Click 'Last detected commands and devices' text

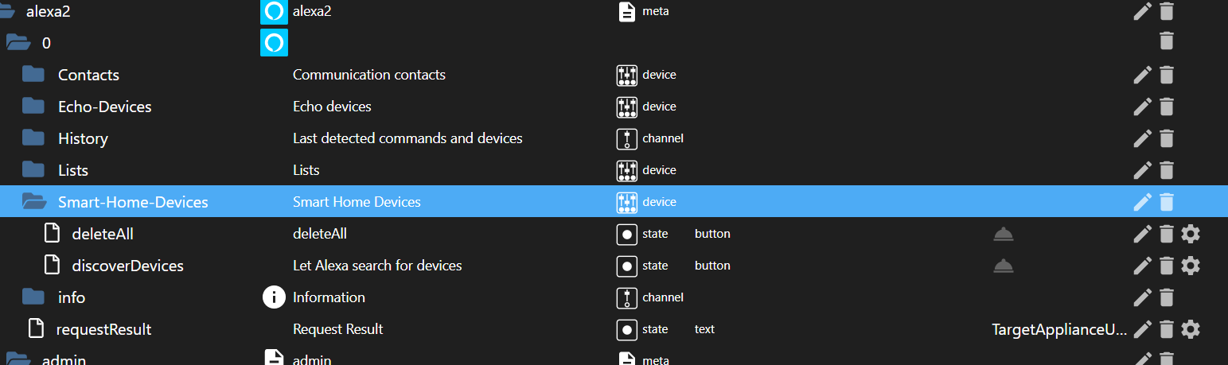(407, 138)
